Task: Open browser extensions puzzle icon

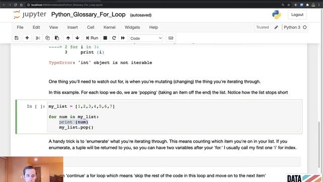Action: [307, 5]
